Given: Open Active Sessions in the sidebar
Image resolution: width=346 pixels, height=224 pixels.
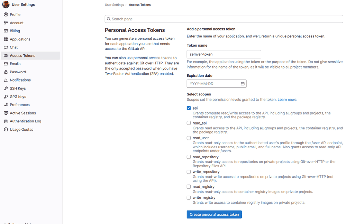Looking at the screenshot, I should click(22, 113).
